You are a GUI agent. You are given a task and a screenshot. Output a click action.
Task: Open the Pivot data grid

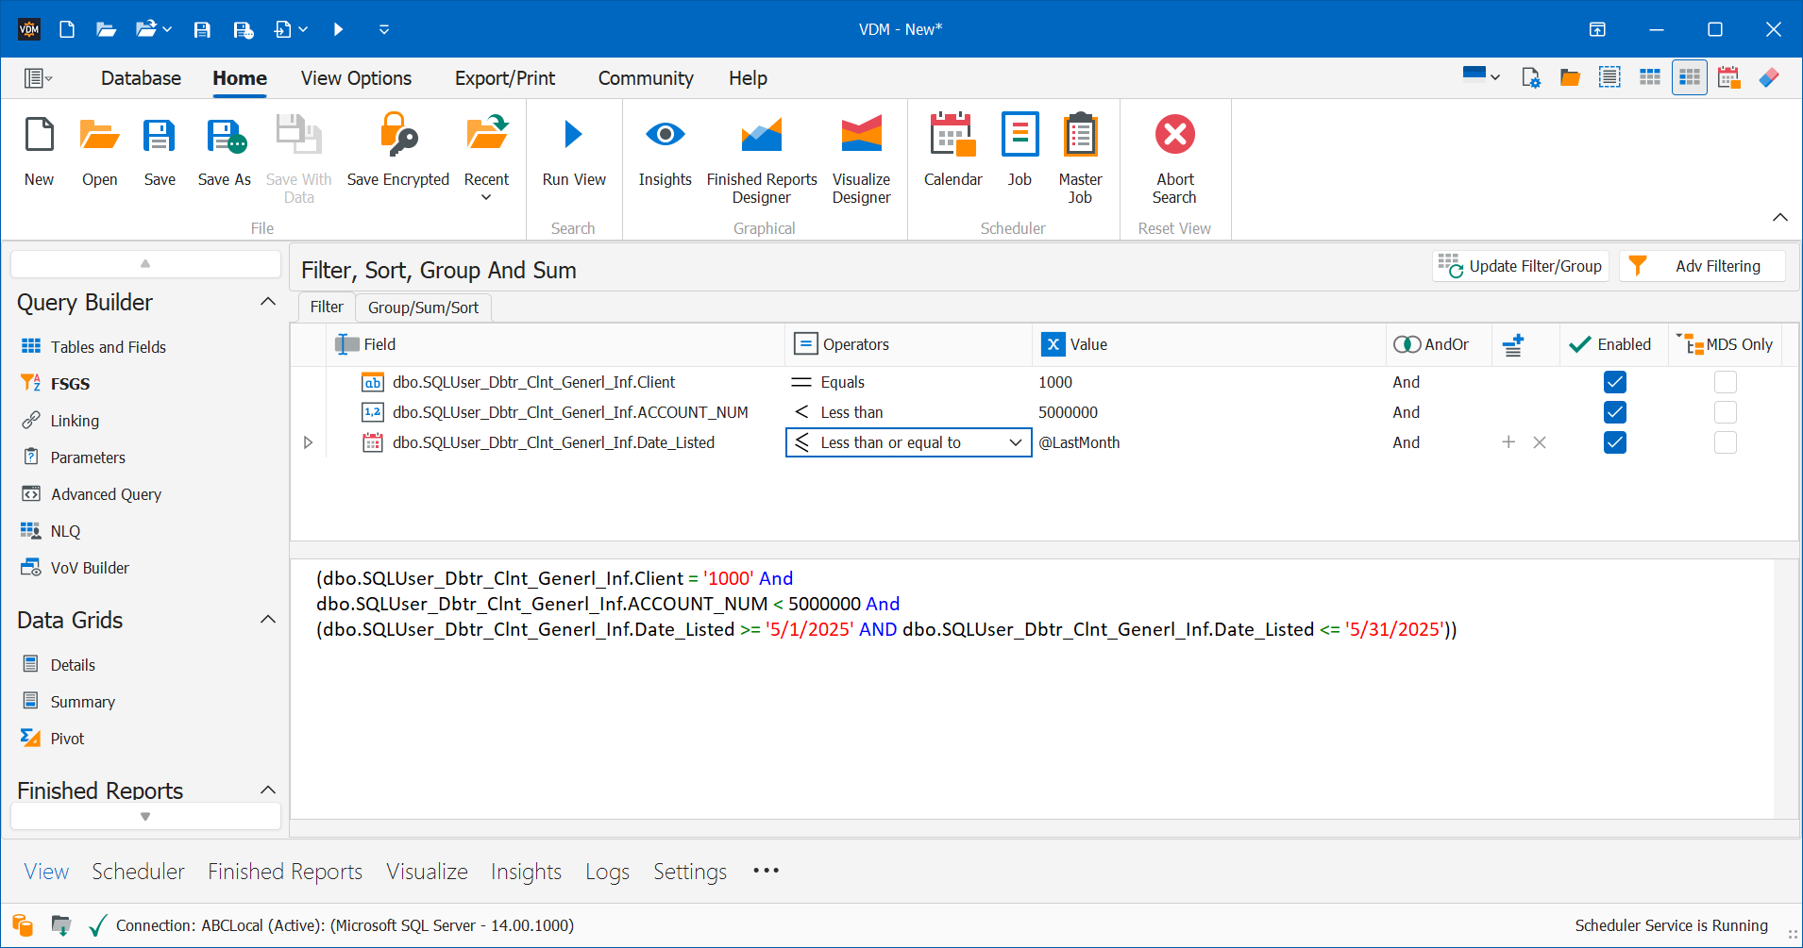click(x=53, y=739)
